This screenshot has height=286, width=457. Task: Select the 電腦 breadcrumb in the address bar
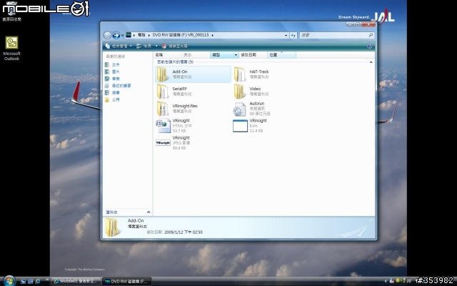(x=141, y=35)
